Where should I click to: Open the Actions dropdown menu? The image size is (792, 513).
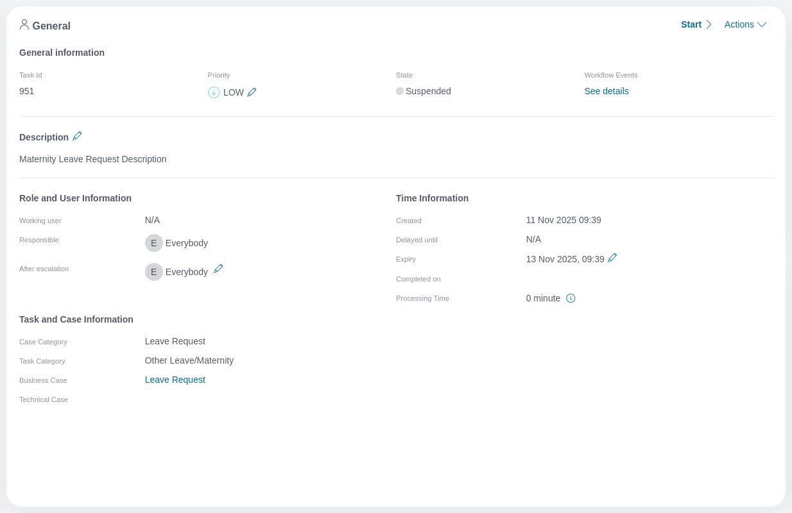[745, 24]
